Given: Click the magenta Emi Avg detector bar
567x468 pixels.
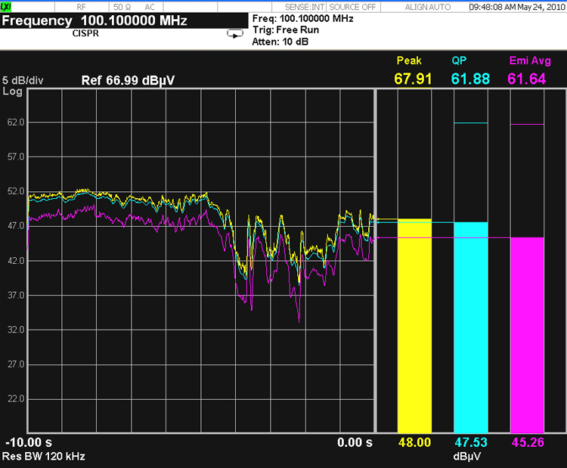Looking at the screenshot, I should (x=527, y=333).
